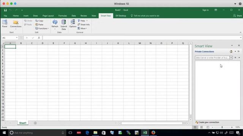Click the Submit Data button

click(x=64, y=25)
